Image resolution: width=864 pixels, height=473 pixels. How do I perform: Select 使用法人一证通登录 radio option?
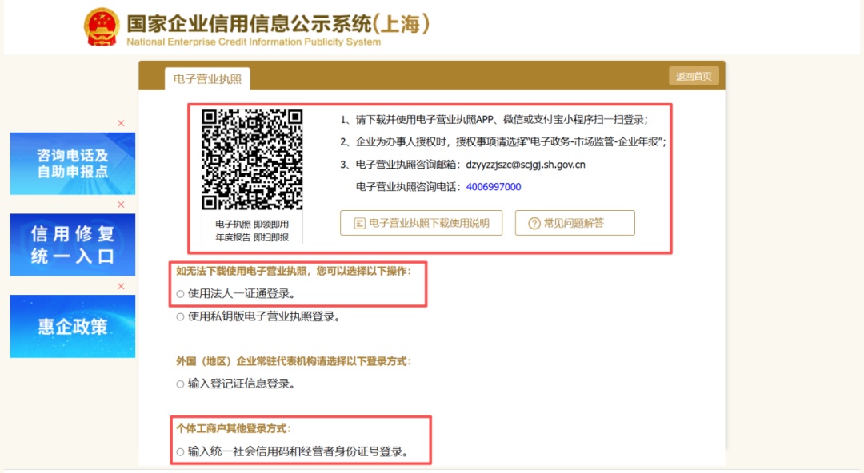click(x=180, y=294)
